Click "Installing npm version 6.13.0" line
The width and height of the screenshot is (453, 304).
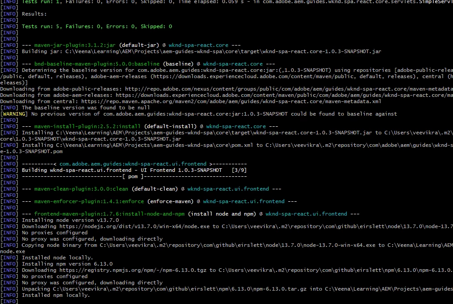pos(67,264)
